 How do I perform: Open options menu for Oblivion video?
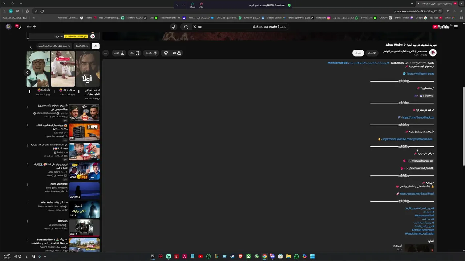[28, 221]
